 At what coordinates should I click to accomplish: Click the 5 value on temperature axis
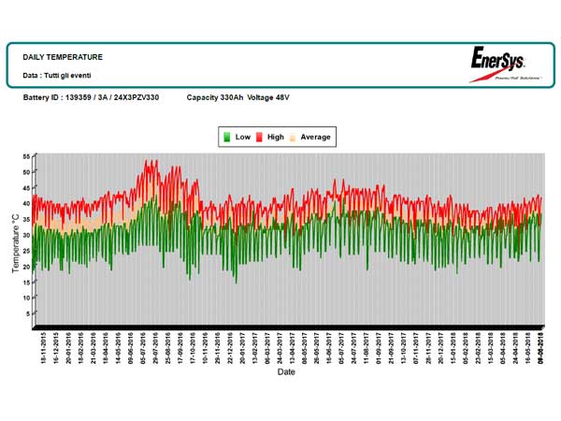click(x=29, y=313)
